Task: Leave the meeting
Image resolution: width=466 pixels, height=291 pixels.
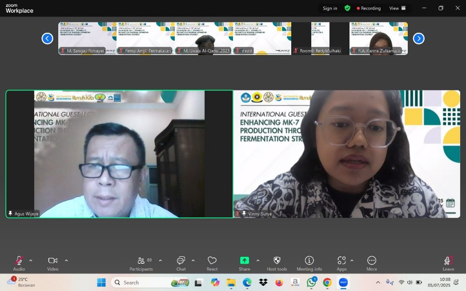Action: (x=448, y=262)
